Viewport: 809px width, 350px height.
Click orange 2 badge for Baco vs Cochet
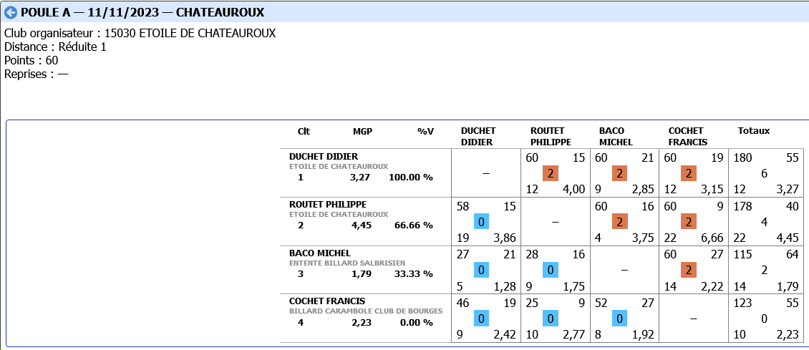click(689, 270)
